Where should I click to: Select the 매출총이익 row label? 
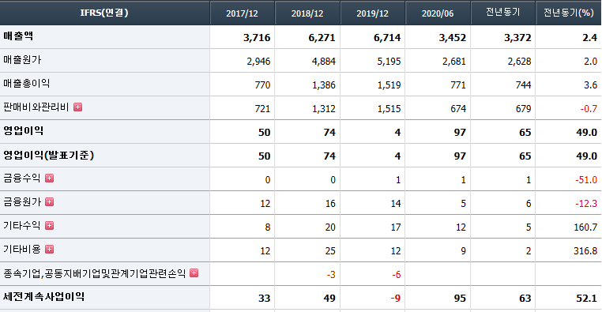(27, 83)
